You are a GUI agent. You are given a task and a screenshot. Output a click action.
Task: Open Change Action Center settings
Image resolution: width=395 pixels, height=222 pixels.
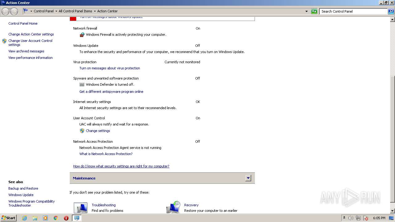pos(31,34)
